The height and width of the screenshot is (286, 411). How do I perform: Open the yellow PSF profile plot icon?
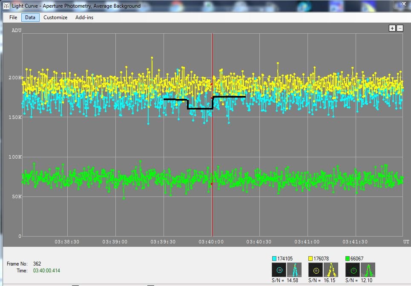pos(331,269)
